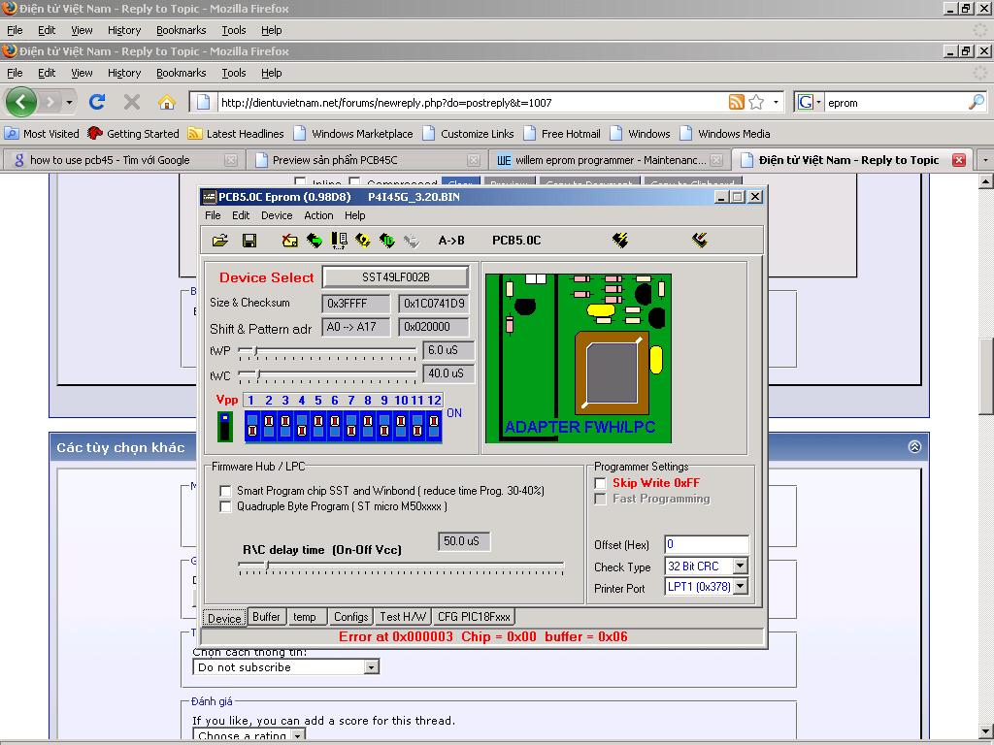Toggle the Skip Write 0xFF checkbox
This screenshot has height=745, width=994.
coord(601,483)
